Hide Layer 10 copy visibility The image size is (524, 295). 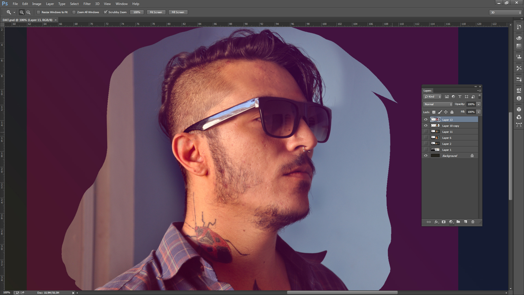(426, 126)
